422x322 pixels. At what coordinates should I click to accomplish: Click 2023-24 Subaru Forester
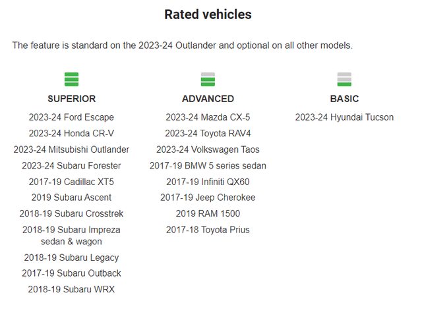(x=71, y=165)
